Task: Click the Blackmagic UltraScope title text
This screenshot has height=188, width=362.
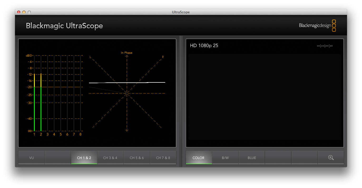Action: click(x=64, y=26)
